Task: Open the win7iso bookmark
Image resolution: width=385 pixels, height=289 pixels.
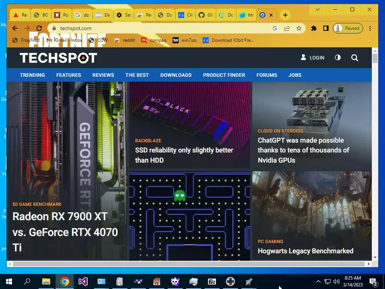Action: coord(185,40)
